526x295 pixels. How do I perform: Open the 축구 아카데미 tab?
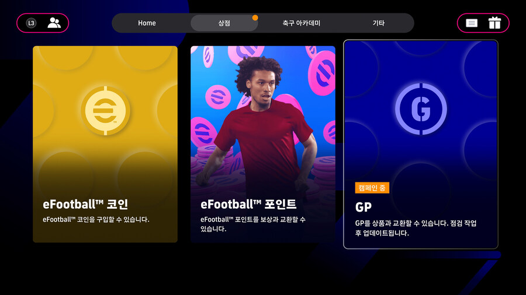coord(301,23)
